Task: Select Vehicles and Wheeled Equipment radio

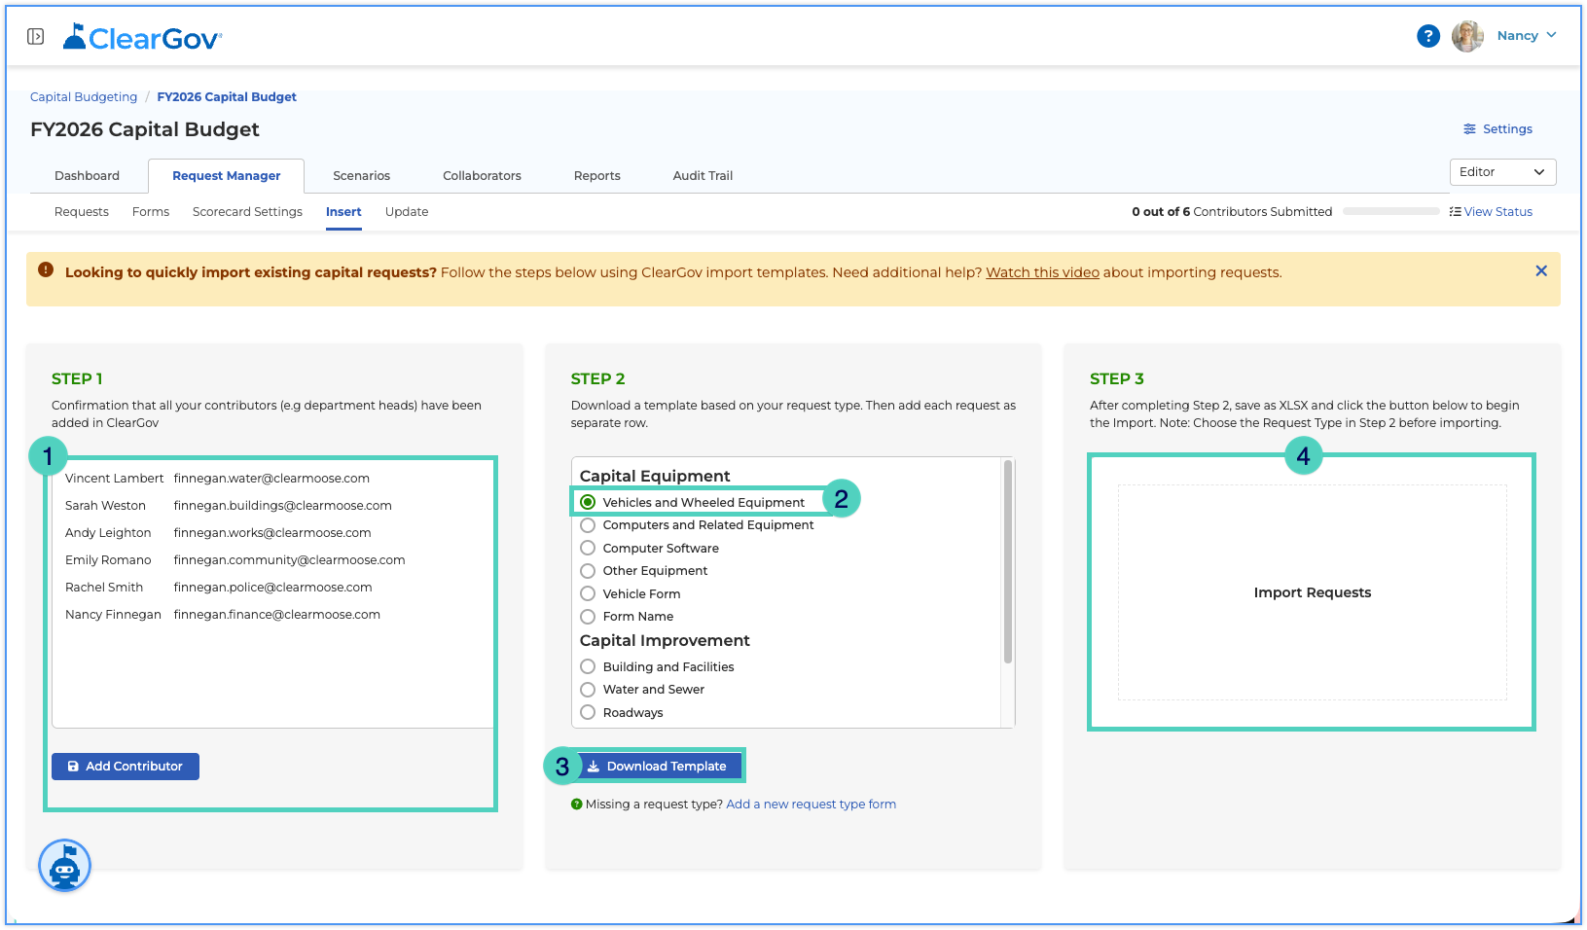Action: 588,502
